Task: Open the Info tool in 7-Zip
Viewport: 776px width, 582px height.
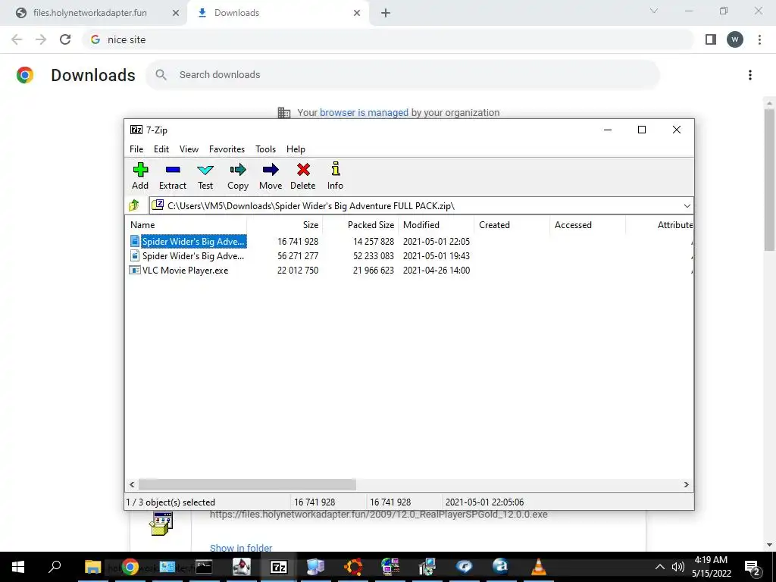Action: 335,176
